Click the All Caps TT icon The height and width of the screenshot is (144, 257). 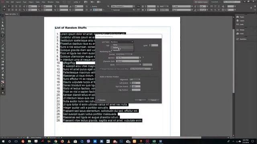tap(212, 6)
